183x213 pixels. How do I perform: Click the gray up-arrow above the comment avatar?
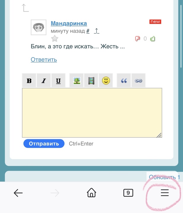point(25,8)
